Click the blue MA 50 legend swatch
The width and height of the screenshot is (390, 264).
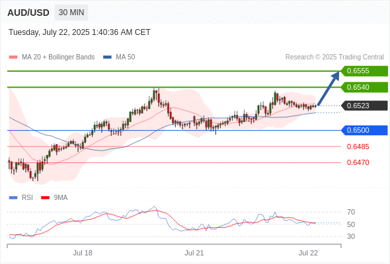click(108, 57)
